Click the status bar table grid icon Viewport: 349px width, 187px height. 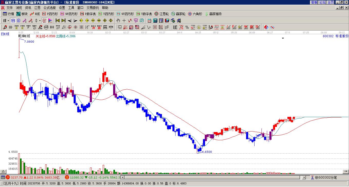click(3, 177)
